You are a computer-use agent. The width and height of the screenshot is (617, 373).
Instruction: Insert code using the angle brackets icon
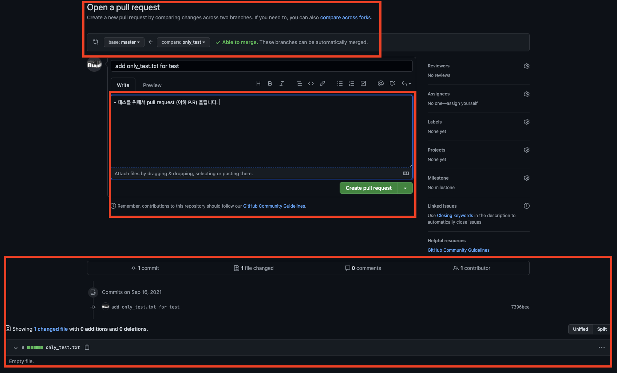coord(311,83)
